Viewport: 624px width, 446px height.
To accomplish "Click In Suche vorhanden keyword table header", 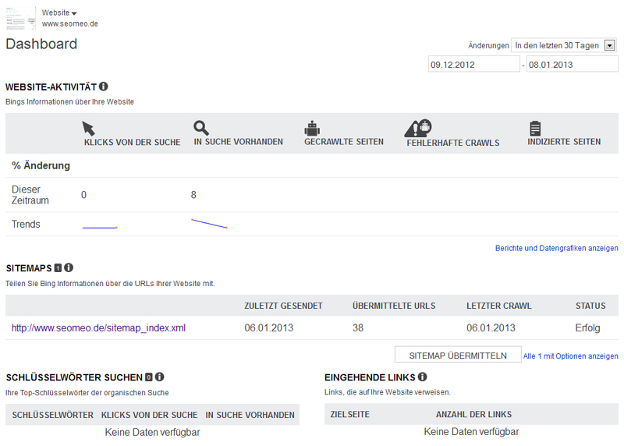I will point(250,415).
